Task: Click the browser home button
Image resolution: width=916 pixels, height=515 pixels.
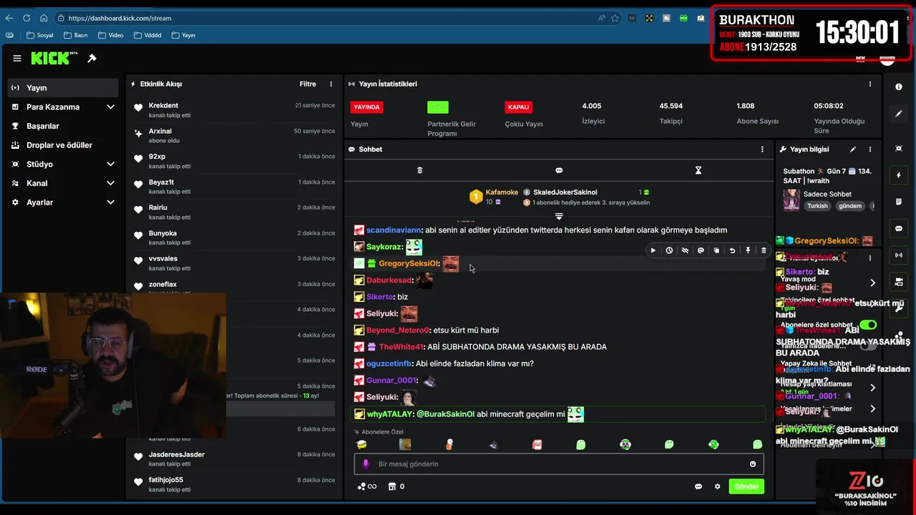Action: pyautogui.click(x=44, y=18)
